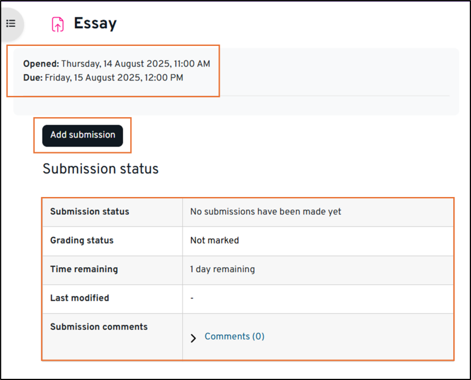Open the Comments (0) link
471x380 pixels.
(234, 336)
